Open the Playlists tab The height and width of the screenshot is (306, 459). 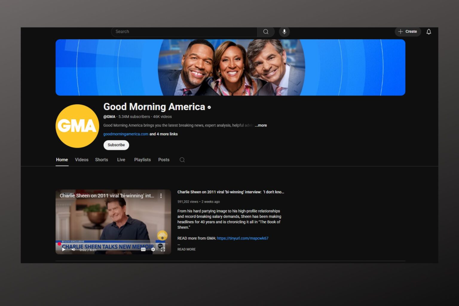[142, 160]
